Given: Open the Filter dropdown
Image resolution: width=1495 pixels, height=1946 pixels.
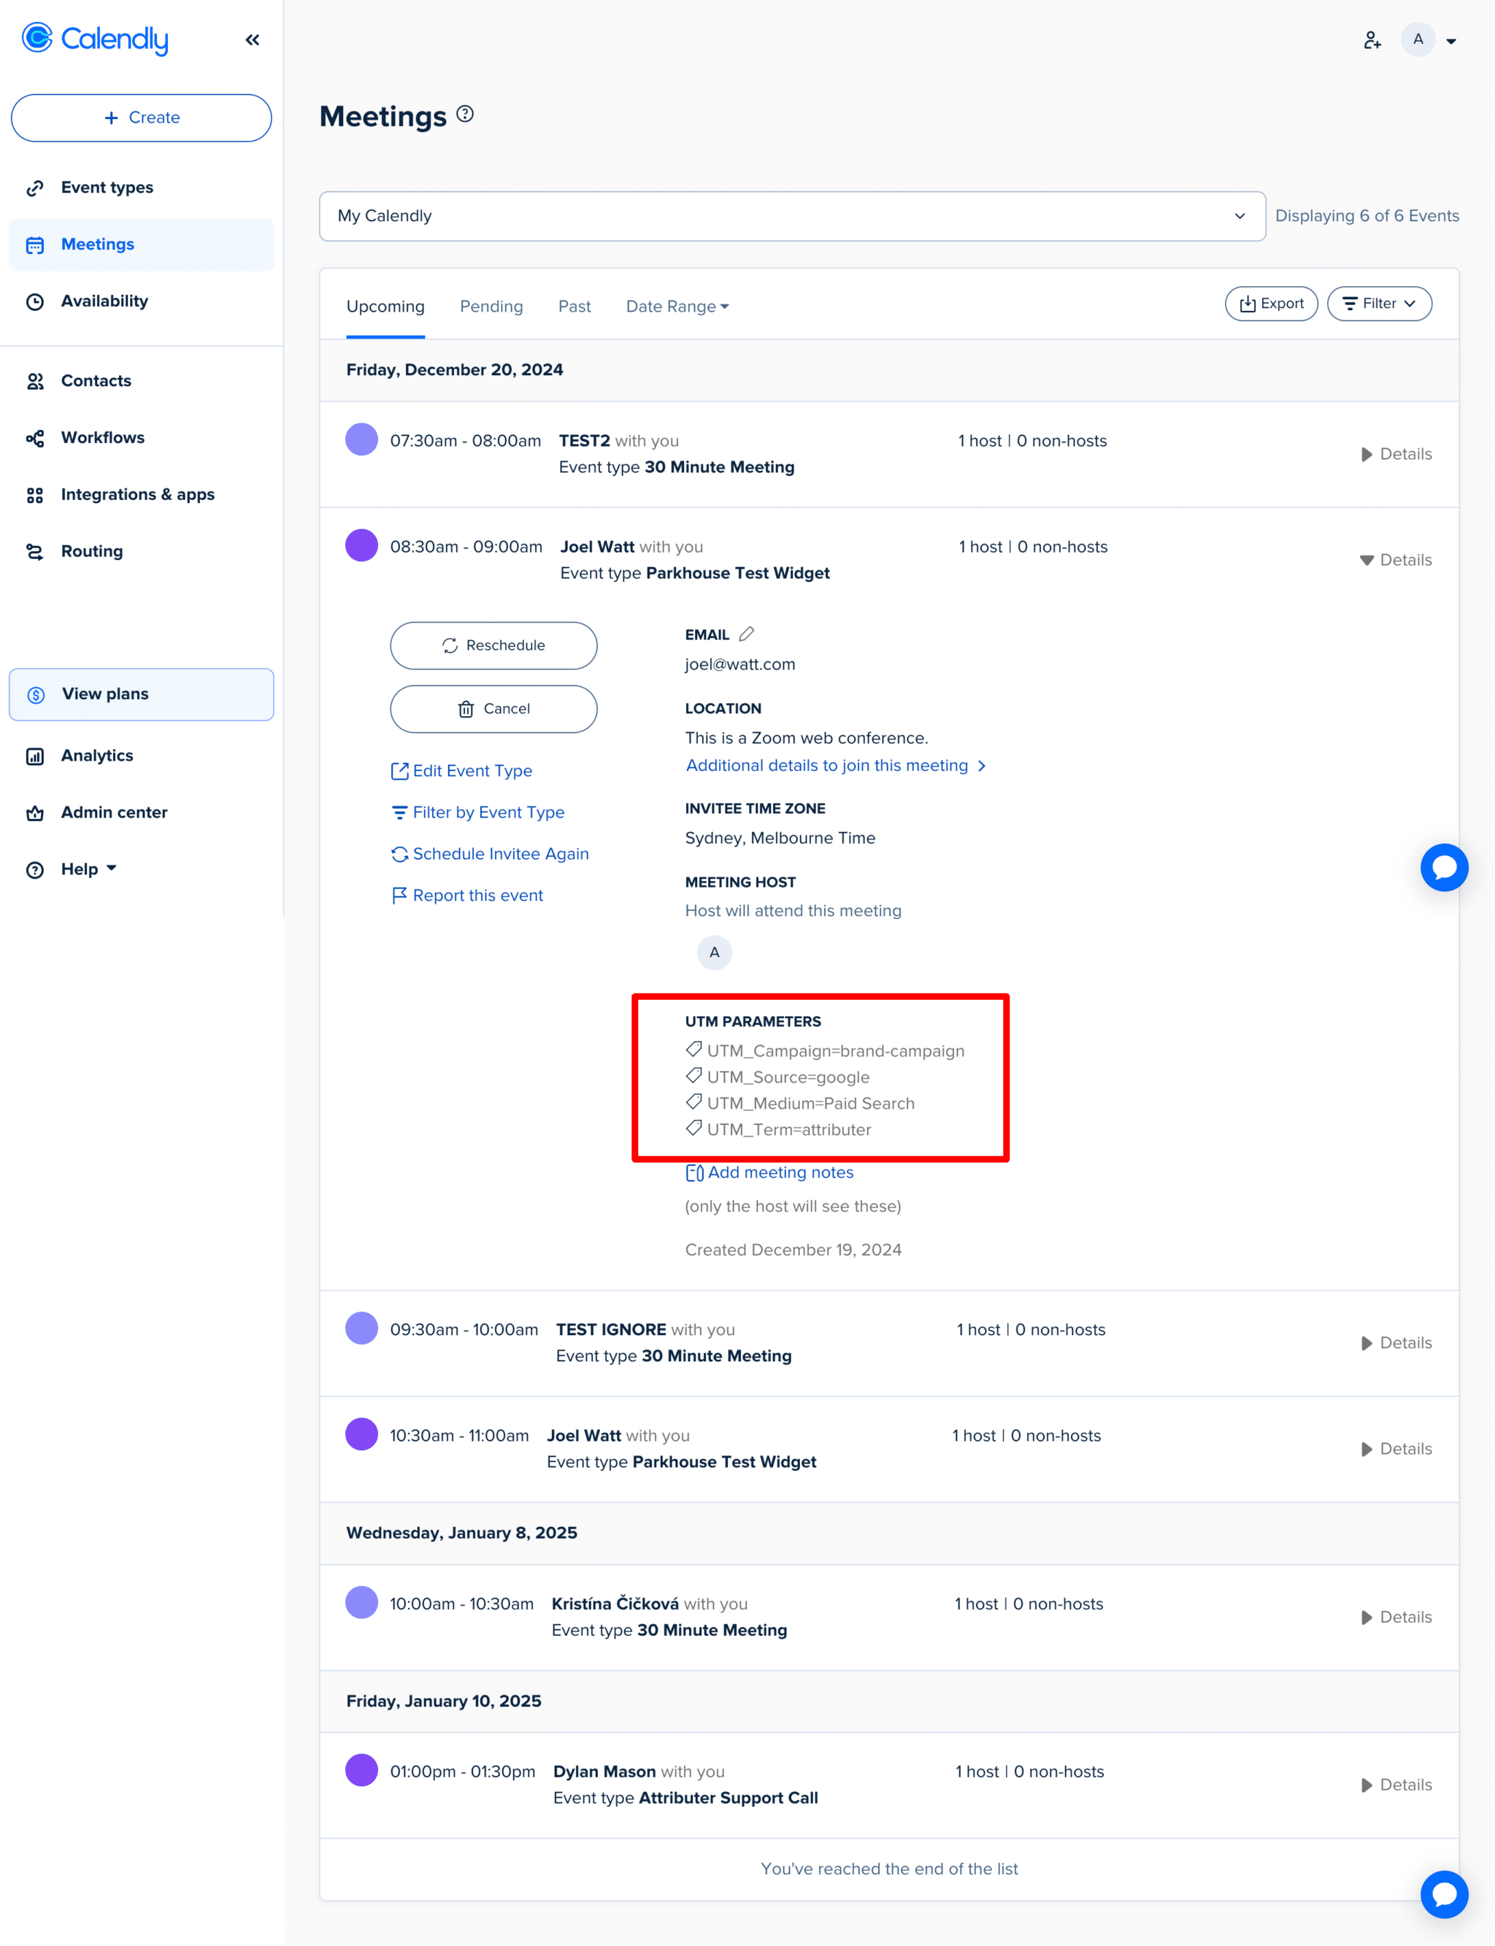Looking at the screenshot, I should click(x=1378, y=304).
